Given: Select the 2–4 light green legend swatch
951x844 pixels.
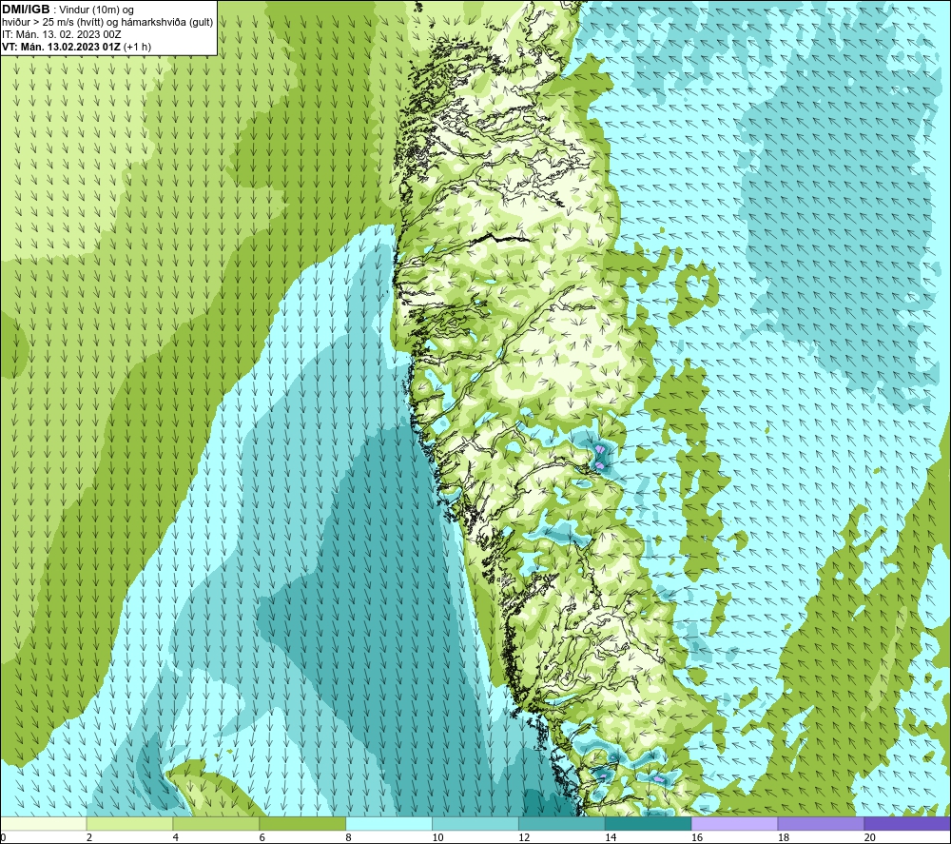Looking at the screenshot, I should click(x=129, y=823).
